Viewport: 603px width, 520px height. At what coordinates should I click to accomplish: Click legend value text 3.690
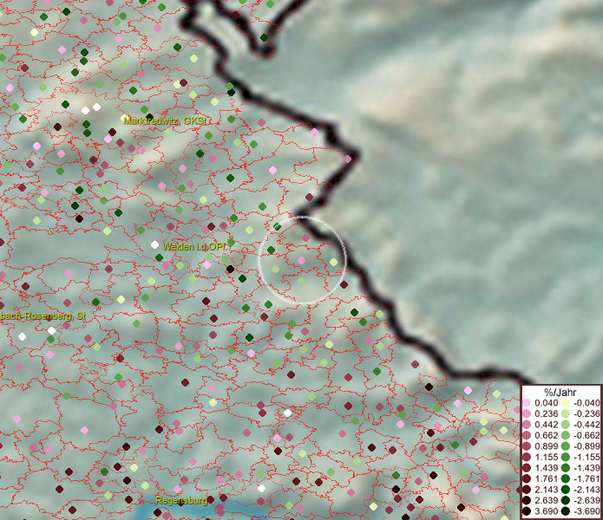pos(546,511)
